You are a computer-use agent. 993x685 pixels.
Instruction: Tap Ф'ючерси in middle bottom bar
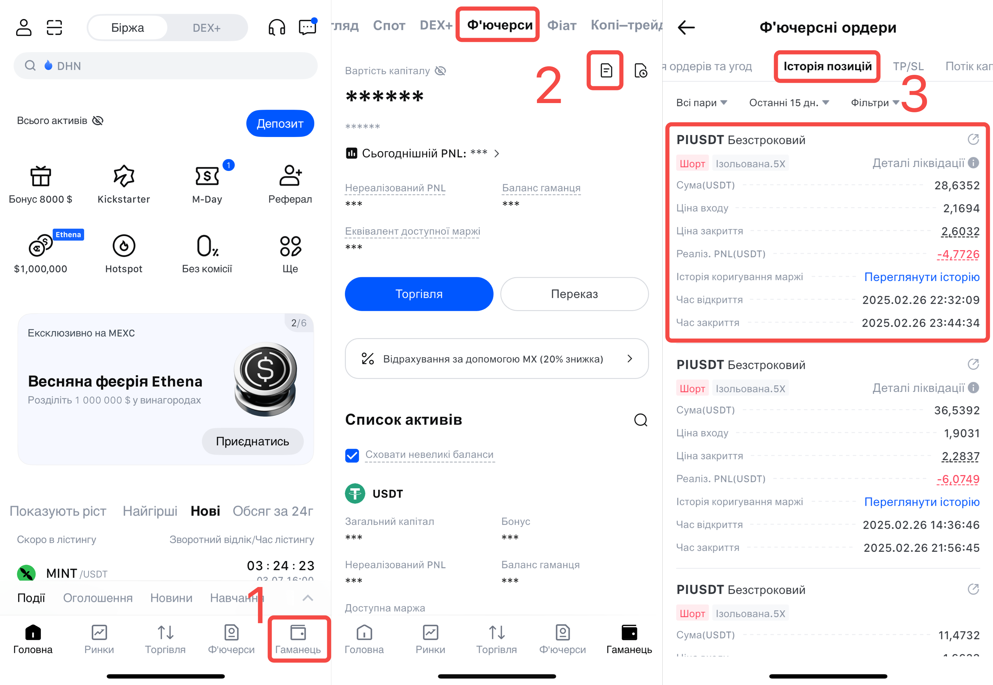[x=563, y=640]
